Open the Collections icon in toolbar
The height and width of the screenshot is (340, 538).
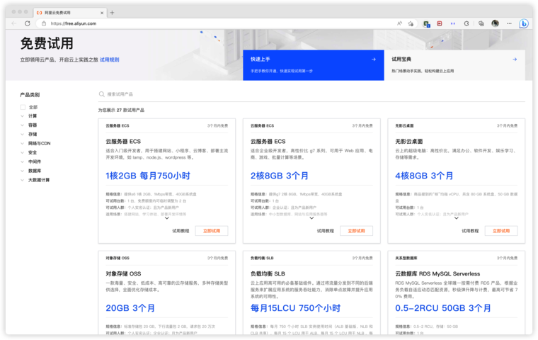[481, 23]
